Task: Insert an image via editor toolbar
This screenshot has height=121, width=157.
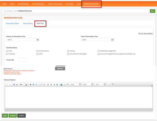Action: pos(26,85)
